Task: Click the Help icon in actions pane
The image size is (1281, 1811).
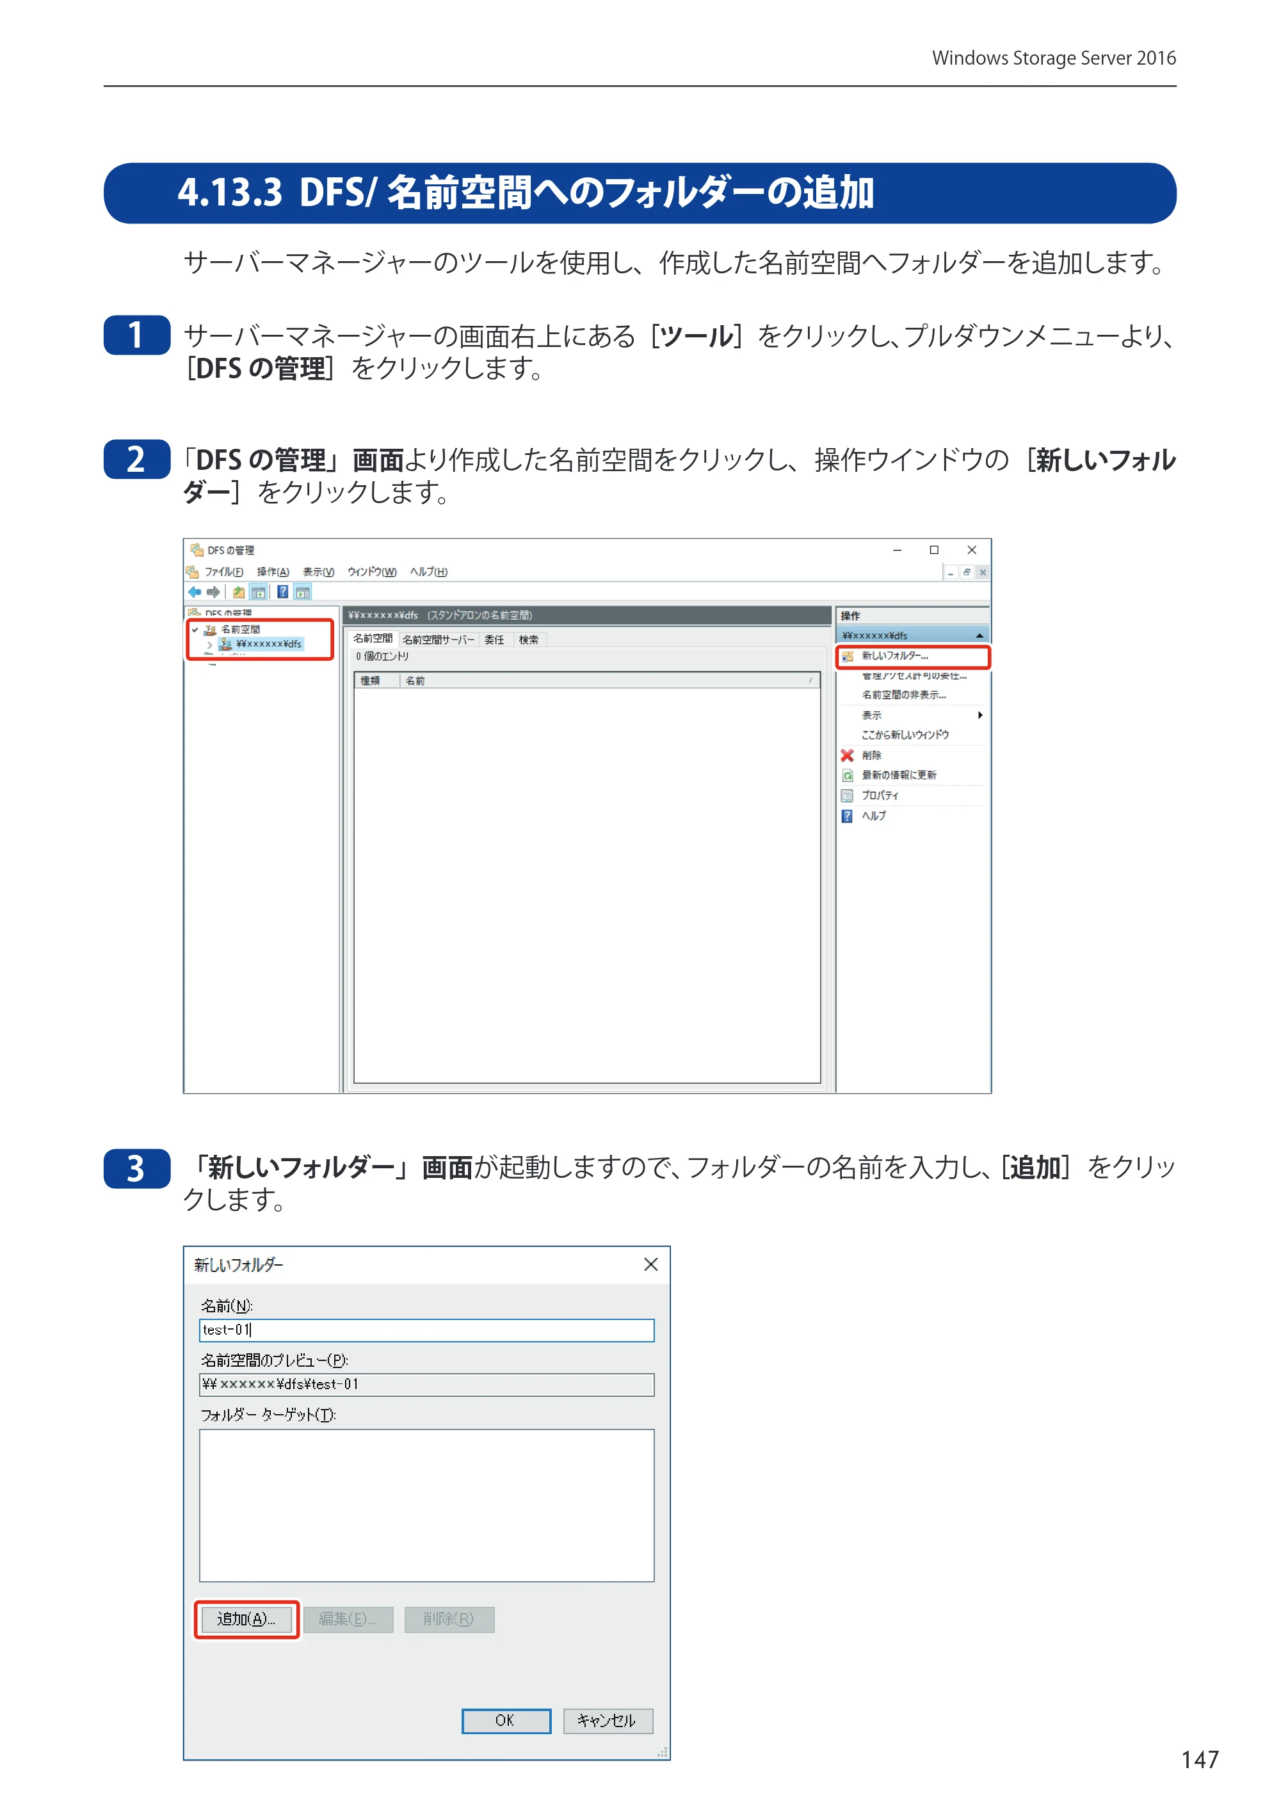Action: tap(847, 816)
